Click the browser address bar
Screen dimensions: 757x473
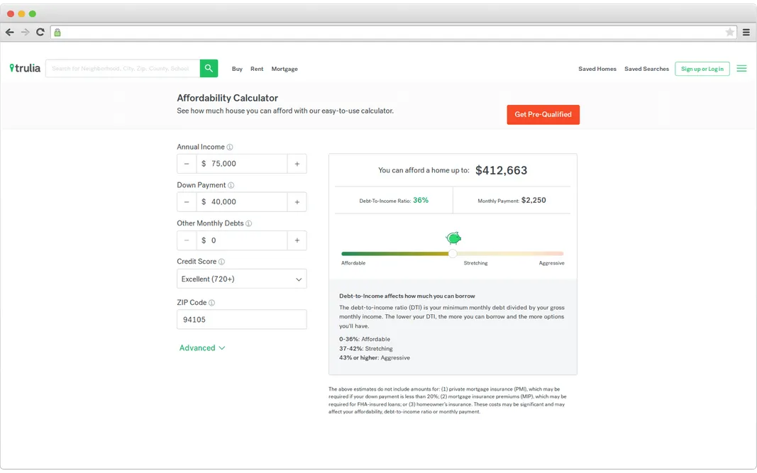click(x=394, y=33)
